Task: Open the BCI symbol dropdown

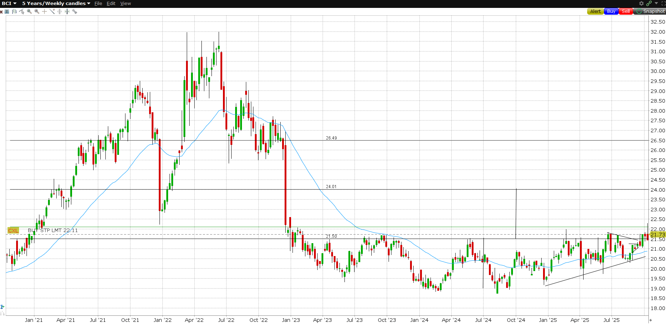Action: pos(9,3)
